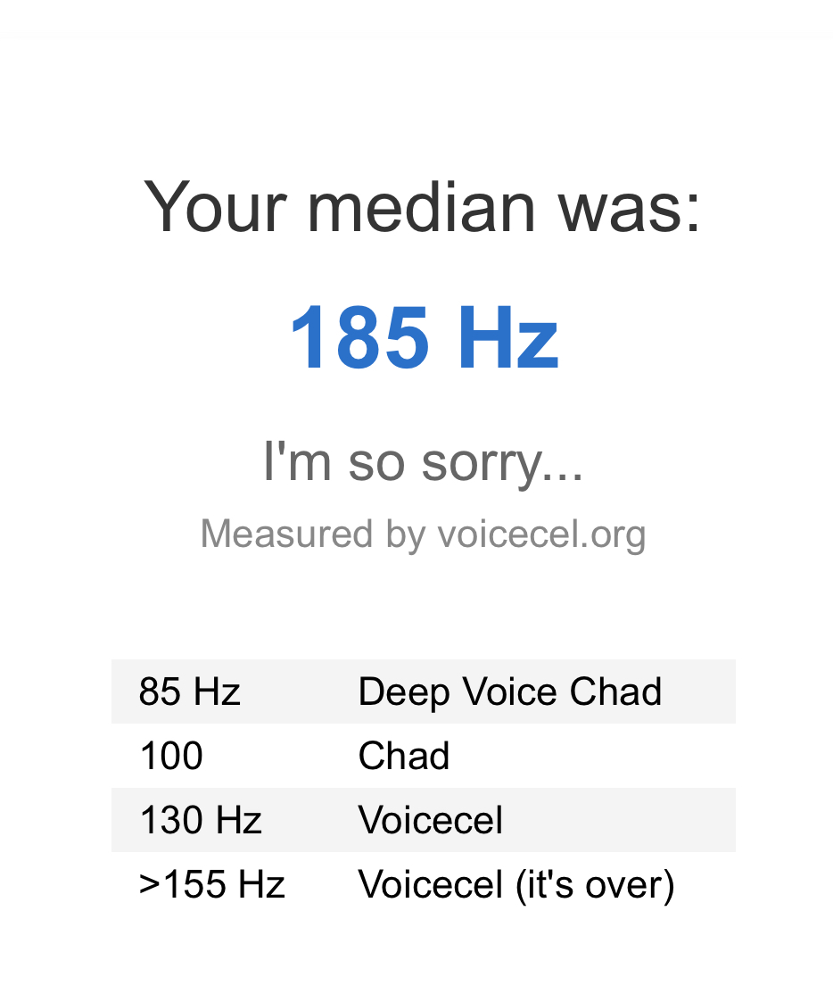Click 'Hz' beside 130 in table
This screenshot has height=1002, width=833.
(x=238, y=820)
